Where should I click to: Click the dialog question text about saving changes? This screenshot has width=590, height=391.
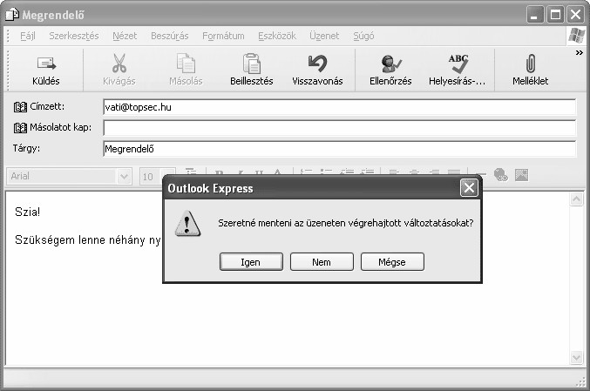pyautogui.click(x=346, y=223)
